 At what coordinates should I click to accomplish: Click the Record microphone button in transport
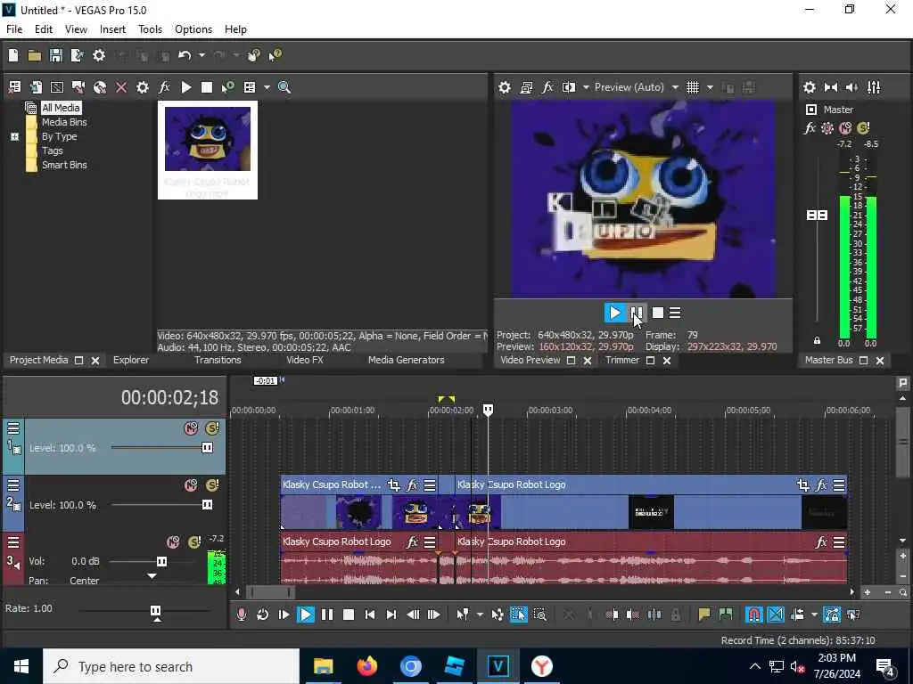click(x=241, y=615)
